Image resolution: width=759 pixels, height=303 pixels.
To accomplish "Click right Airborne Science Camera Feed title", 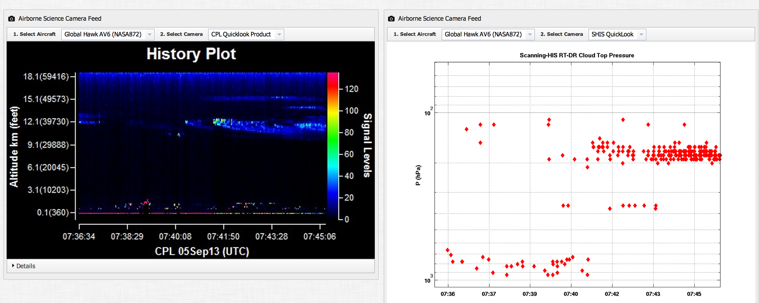I will point(439,18).
